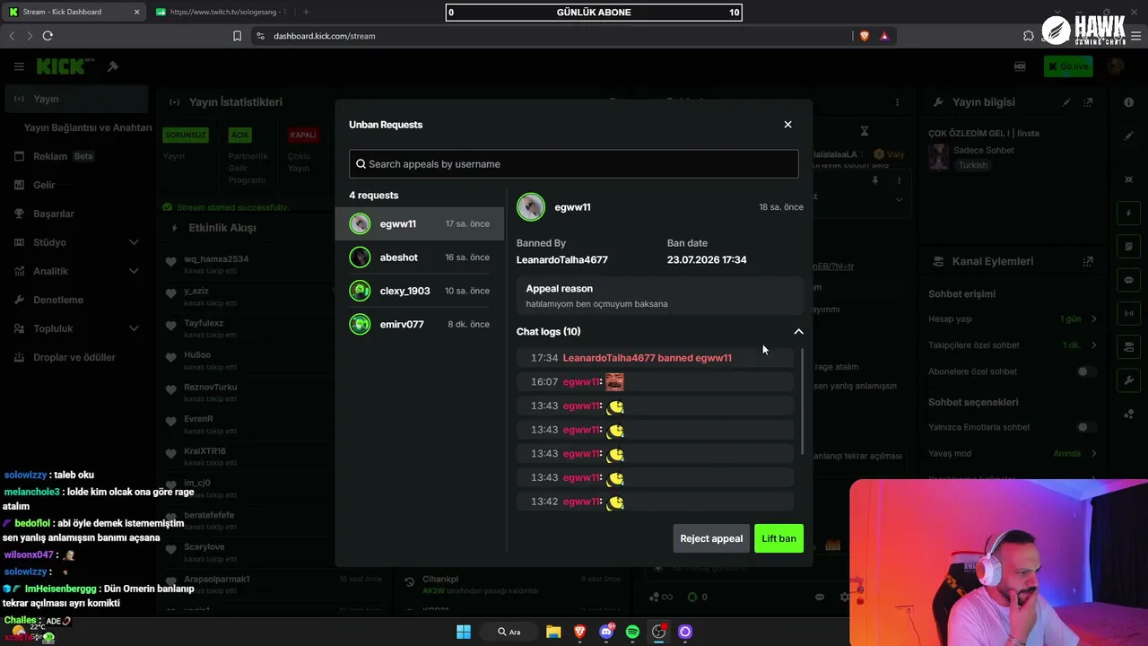Viewport: 1148px width, 646px height.
Task: Open Droplar ve ödüller page
Action: [76, 357]
